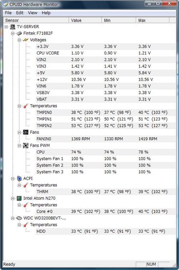The width and height of the screenshot is (179, 270).
Task: Click the Fans PWM icon
Action: [26, 146]
